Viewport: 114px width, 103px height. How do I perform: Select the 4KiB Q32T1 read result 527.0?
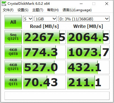point(44,67)
